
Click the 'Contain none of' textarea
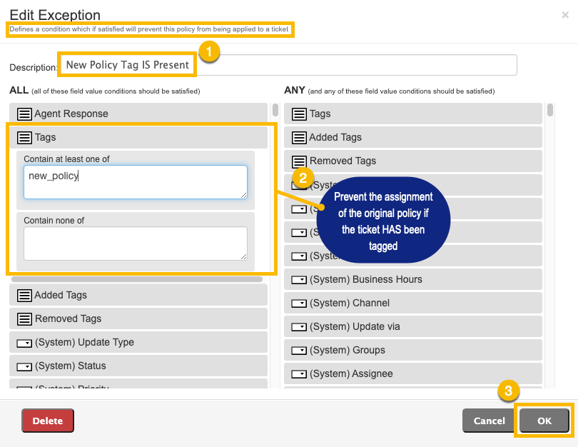tap(136, 243)
